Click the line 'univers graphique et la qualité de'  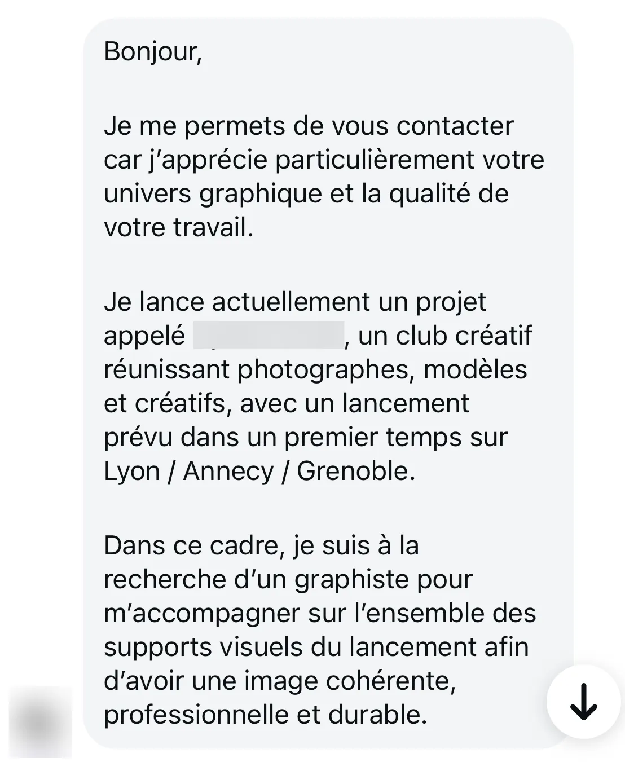tap(306, 193)
